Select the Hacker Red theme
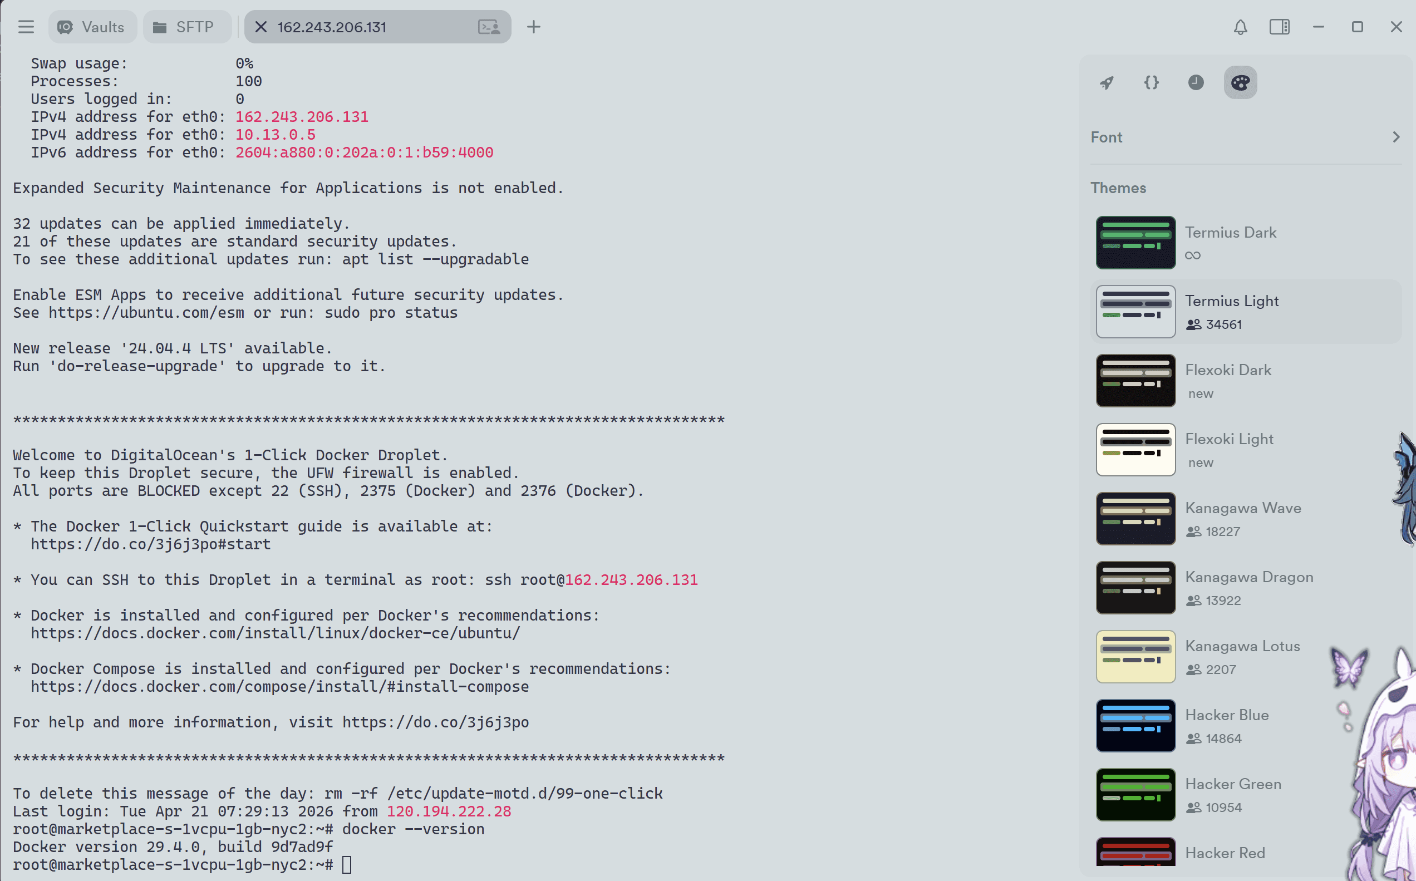 1246,853
